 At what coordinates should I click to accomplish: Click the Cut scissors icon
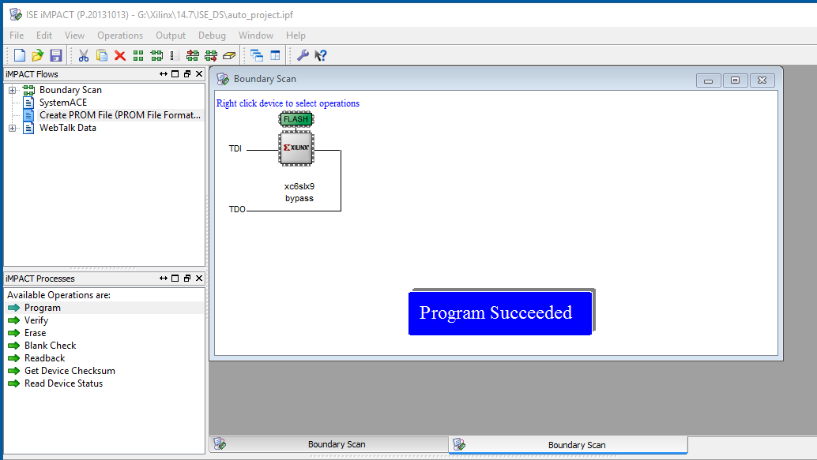tap(83, 55)
